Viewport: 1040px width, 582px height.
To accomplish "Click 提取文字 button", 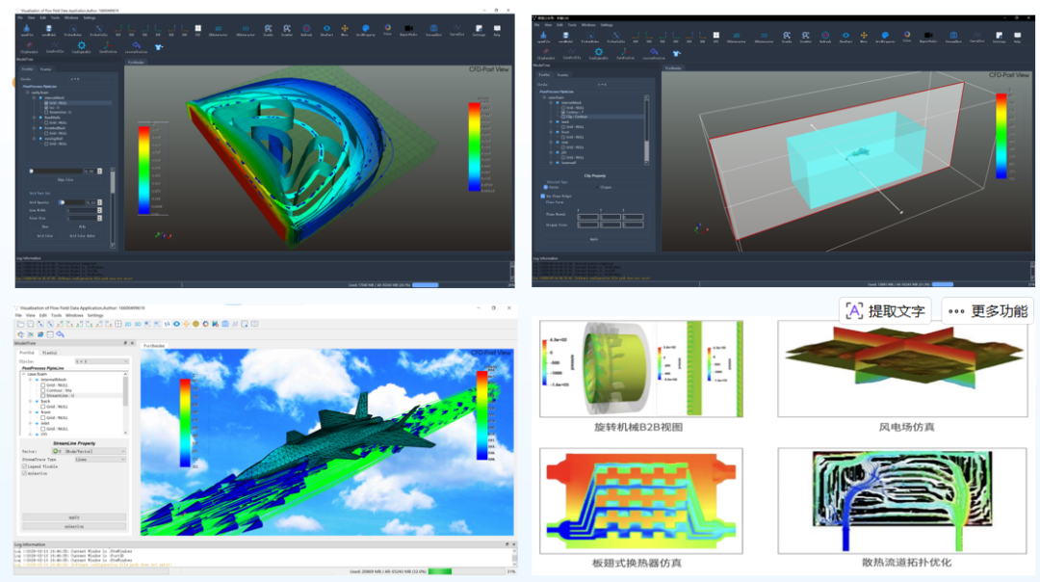I will [x=886, y=310].
